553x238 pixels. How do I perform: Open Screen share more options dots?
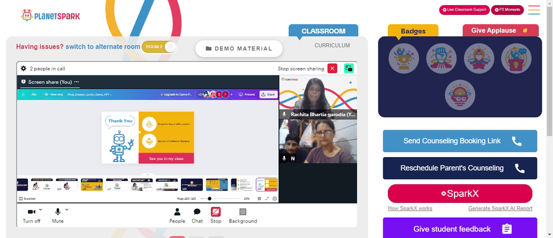[x=76, y=82]
